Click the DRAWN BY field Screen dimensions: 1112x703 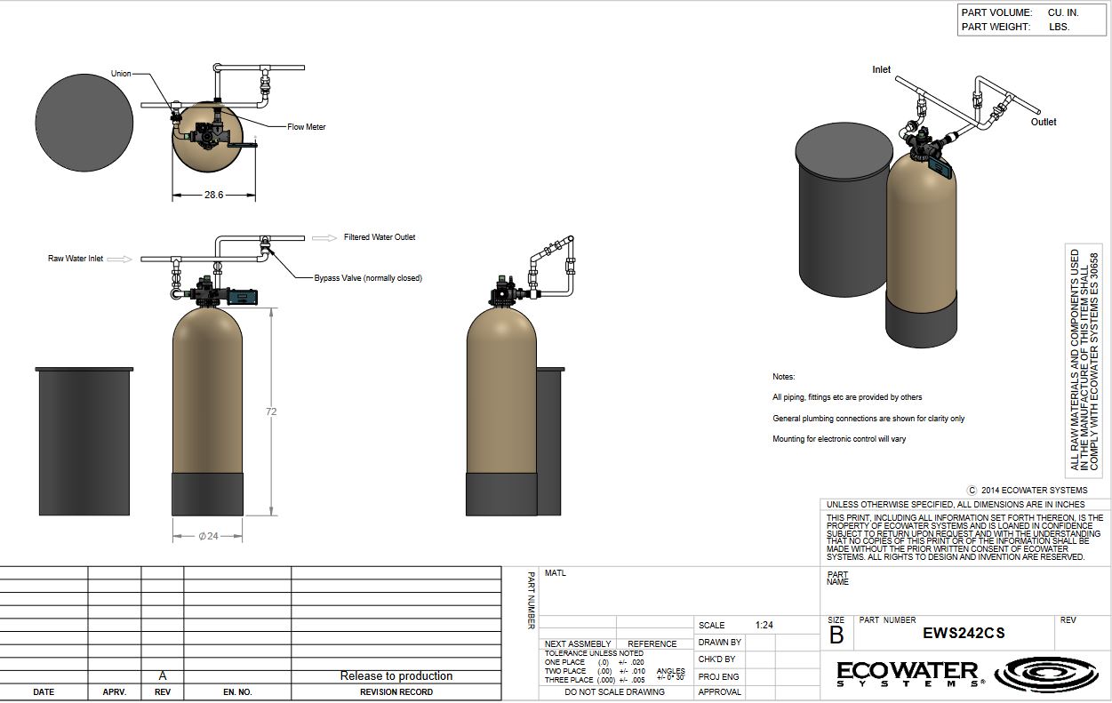720,642
